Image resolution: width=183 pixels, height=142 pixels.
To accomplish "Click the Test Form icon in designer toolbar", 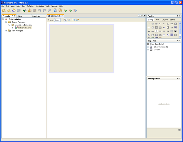I will pyautogui.click(x=78, y=20).
